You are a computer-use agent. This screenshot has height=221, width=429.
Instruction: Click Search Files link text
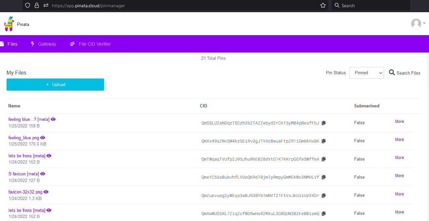click(x=408, y=73)
